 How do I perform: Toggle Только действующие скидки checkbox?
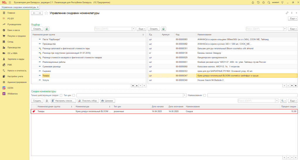coord(61,95)
